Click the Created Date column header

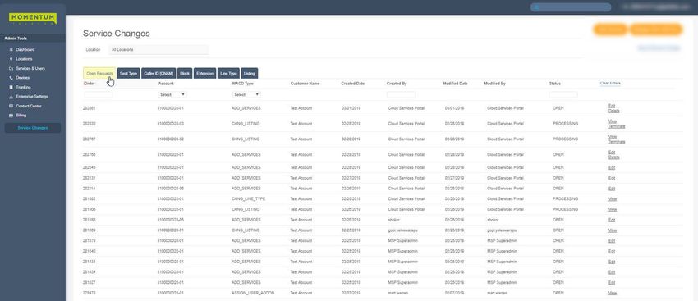pos(352,84)
